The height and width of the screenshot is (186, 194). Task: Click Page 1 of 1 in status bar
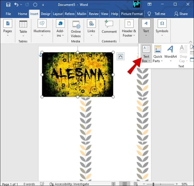coord(10,184)
